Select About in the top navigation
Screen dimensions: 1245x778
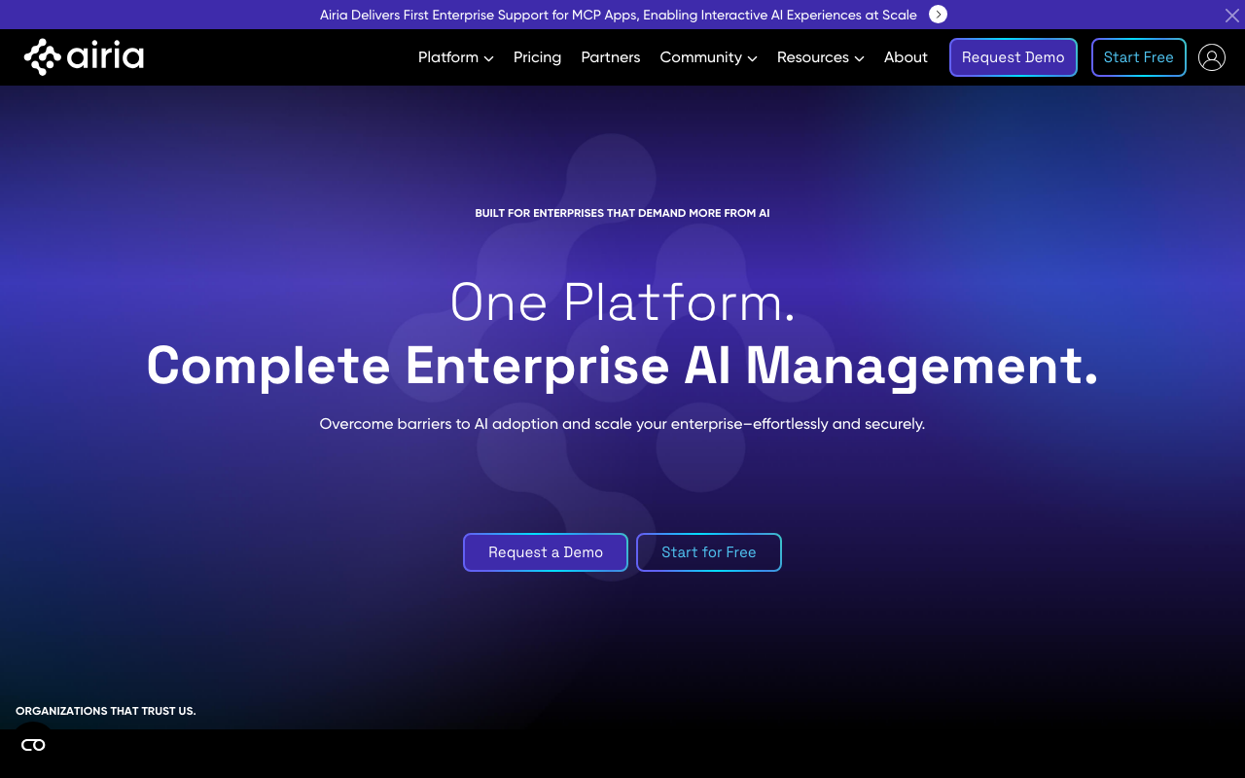point(905,57)
